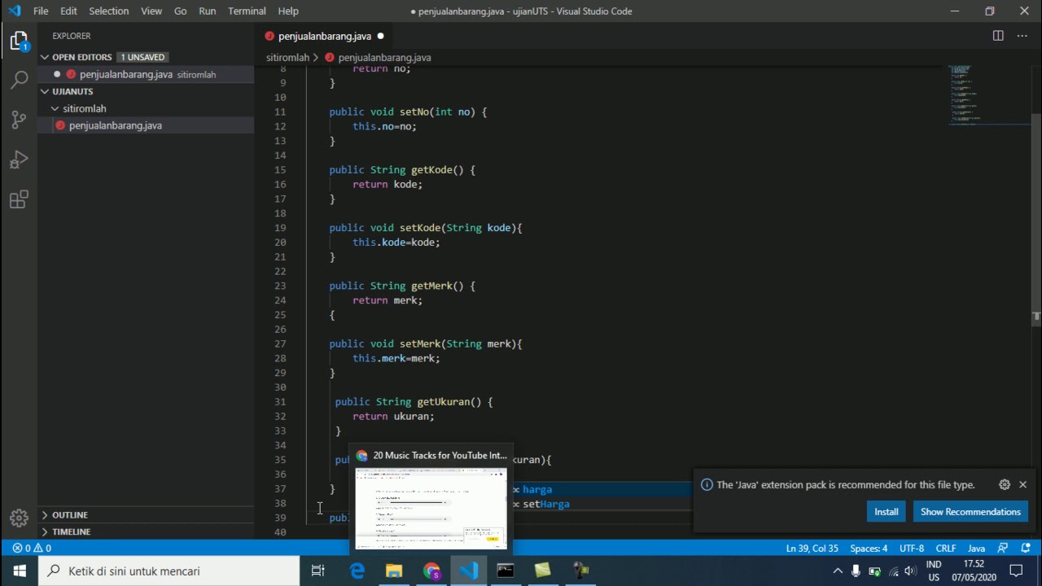Image resolution: width=1042 pixels, height=586 pixels.
Task: Open File Explorer from taskbar
Action: pyautogui.click(x=394, y=571)
